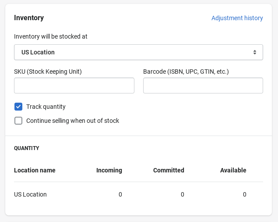Click the Track quantity label

46,107
